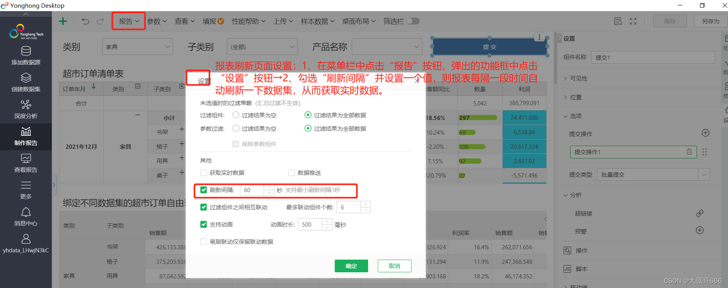Select 制作报告 in the sidebar
728x288 pixels.
pyautogui.click(x=26, y=137)
